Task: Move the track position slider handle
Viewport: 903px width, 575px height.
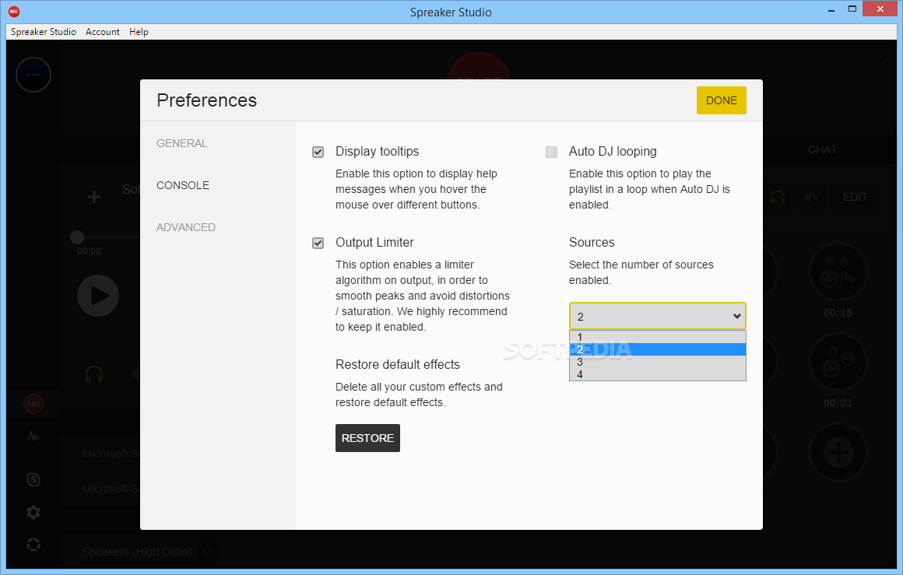Action: (x=77, y=237)
